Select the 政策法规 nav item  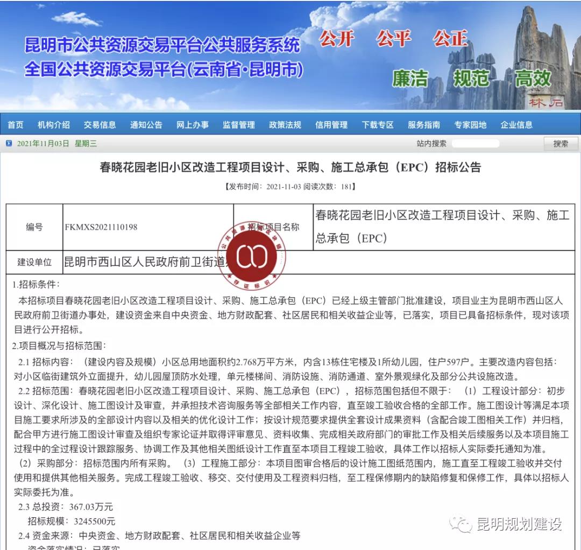coord(285,125)
